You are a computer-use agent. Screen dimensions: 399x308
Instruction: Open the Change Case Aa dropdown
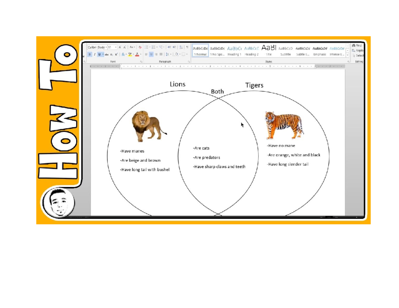tap(132, 47)
